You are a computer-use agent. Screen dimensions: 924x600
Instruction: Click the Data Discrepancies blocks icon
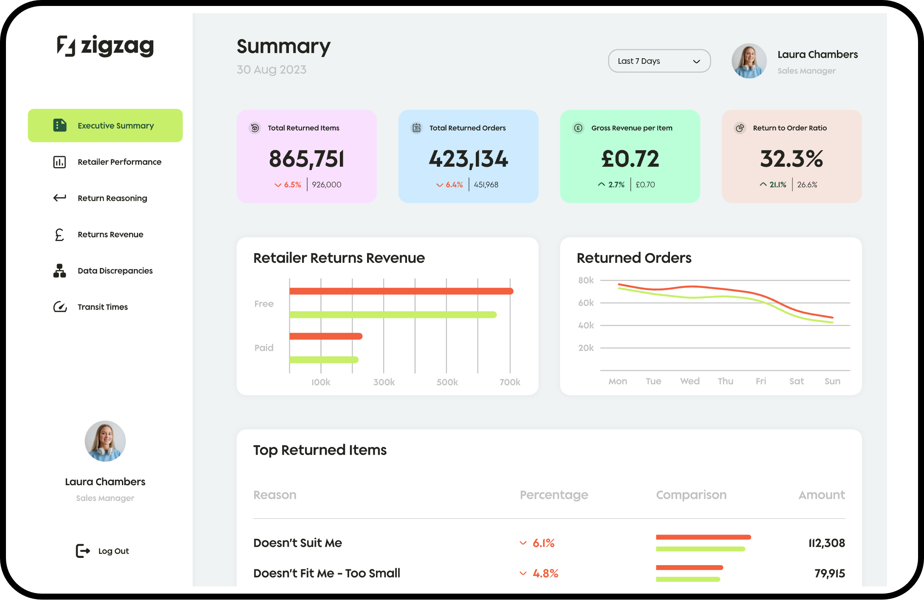click(59, 270)
